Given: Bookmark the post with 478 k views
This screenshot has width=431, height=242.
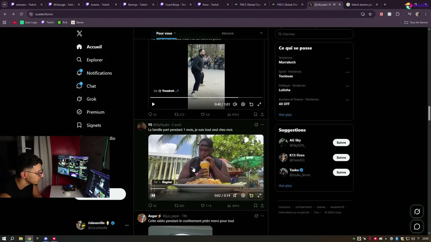Looking at the screenshot, I should [x=255, y=114].
